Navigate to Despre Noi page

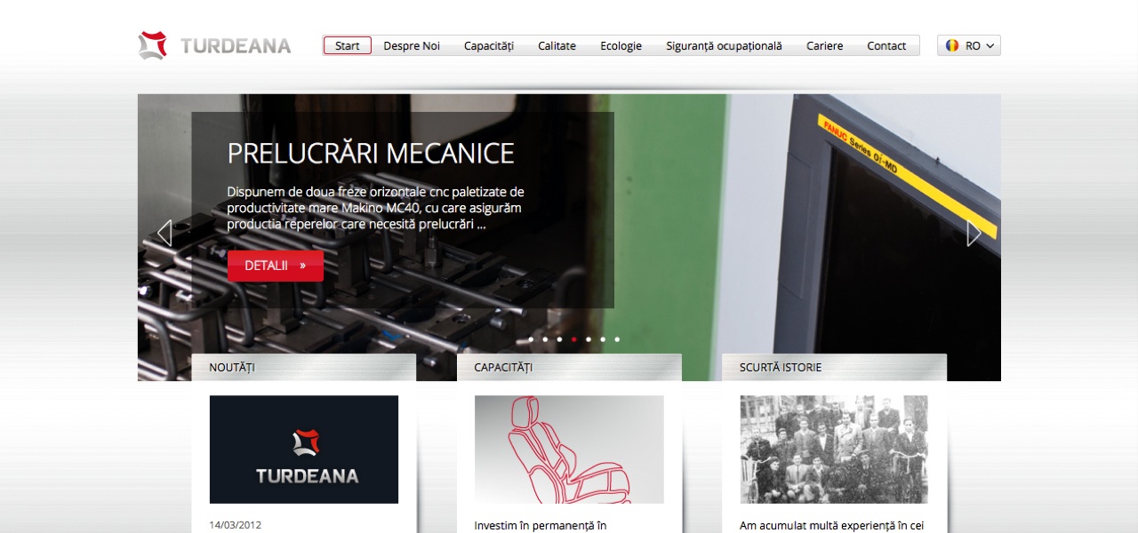pyautogui.click(x=412, y=45)
